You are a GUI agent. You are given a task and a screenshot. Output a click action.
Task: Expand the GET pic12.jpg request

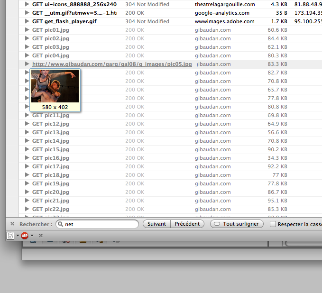click(x=27, y=124)
